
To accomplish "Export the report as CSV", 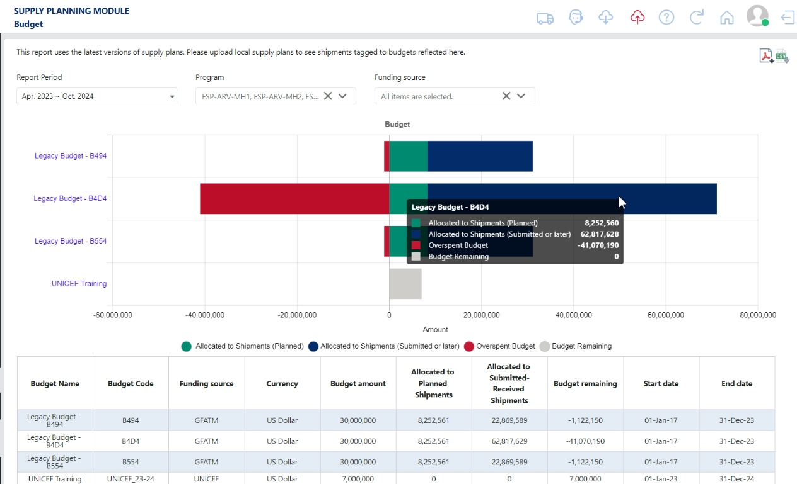I will pos(782,56).
